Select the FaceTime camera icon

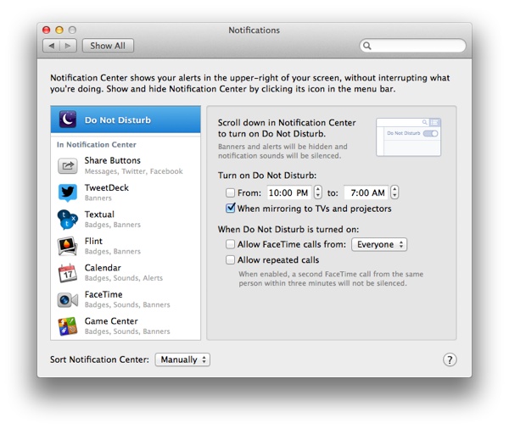point(68,300)
